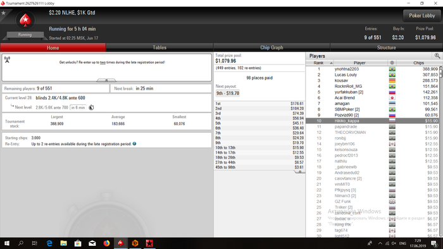Click the Estonia flag beside amagan
Viewport: 443px width, 249px height.
click(x=392, y=104)
